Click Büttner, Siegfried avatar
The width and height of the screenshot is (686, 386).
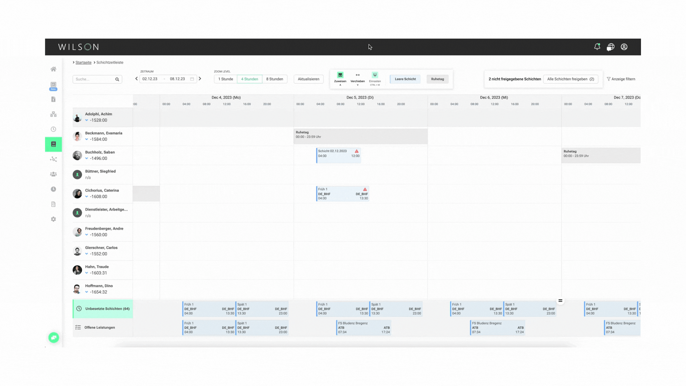pyautogui.click(x=77, y=174)
